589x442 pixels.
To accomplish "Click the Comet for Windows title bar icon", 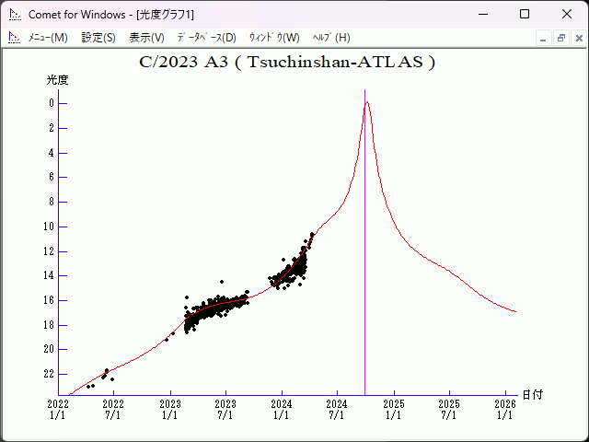I will 14,14.
